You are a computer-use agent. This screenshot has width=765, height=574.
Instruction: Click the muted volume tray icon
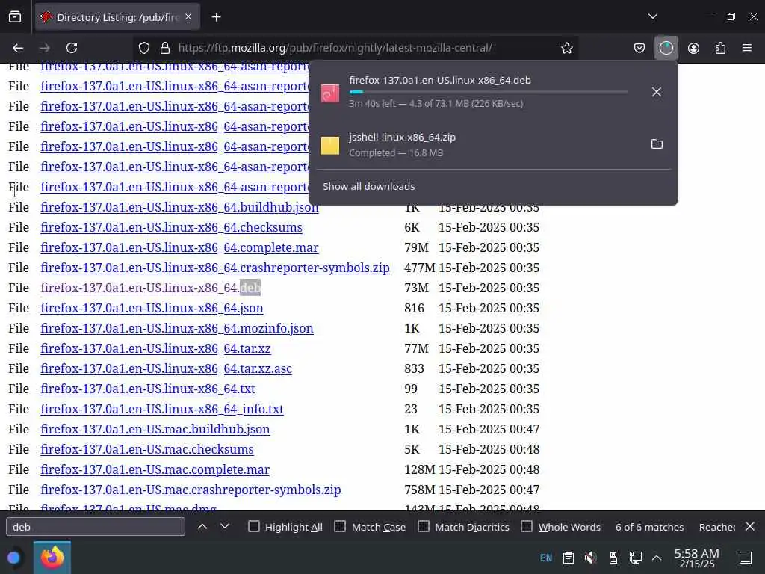point(590,558)
